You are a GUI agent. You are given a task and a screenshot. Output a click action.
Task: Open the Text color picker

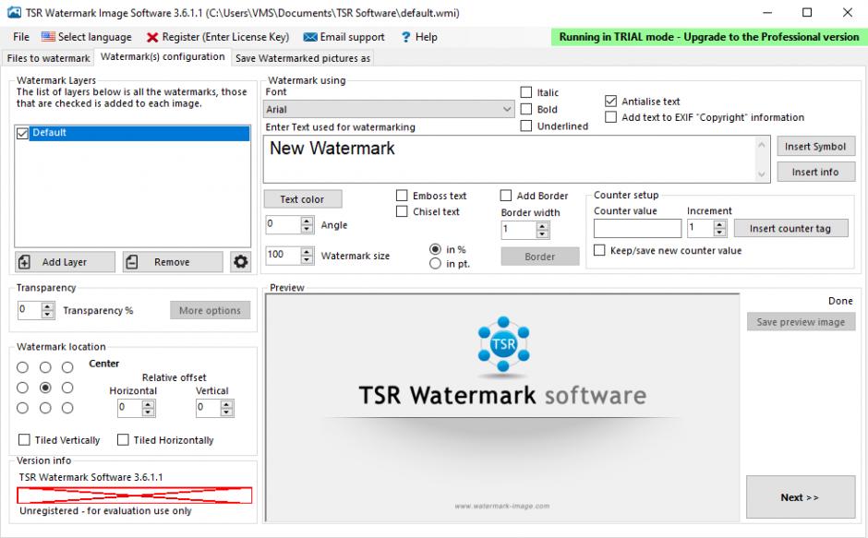coord(302,199)
